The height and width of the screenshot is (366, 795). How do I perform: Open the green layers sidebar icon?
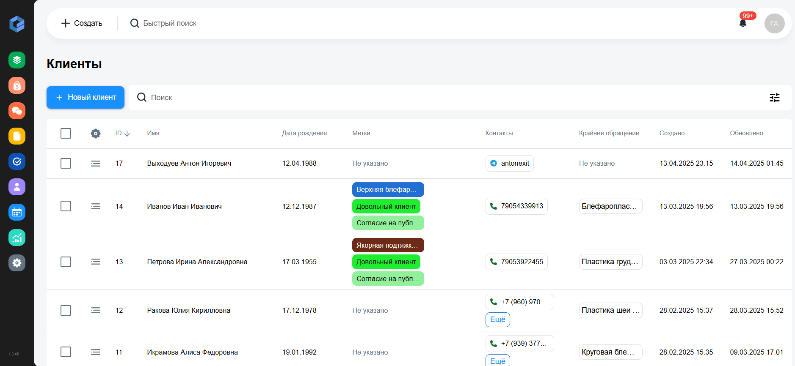[17, 60]
